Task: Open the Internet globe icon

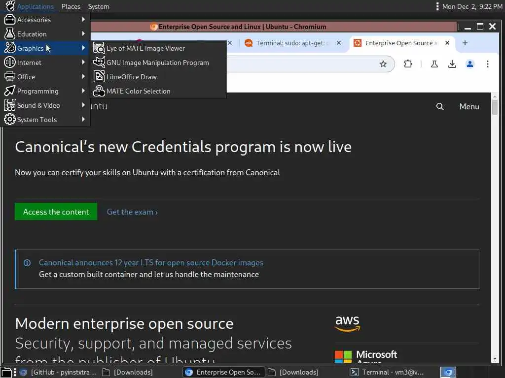Action: coord(10,62)
